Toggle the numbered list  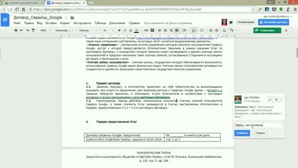coord(194,30)
